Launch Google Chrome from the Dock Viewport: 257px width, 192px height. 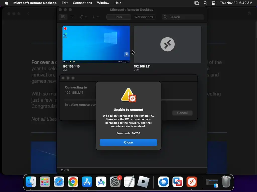pos(73,182)
